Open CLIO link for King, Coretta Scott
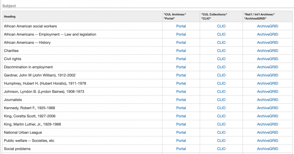 pyautogui.click(x=221, y=116)
